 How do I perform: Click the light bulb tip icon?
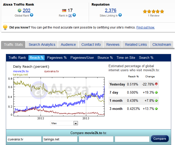point(5,27)
